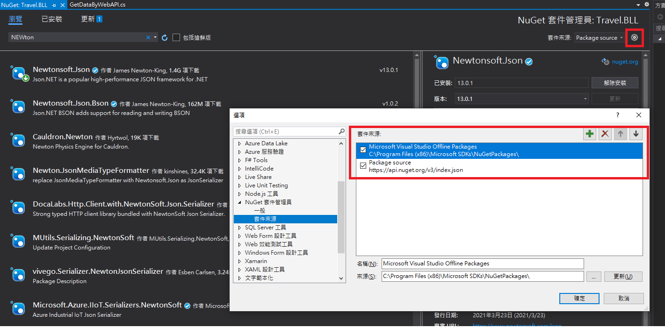Viewport: 665px width, 328px height.
Task: Click the Newtonsoft.Json.Bson package icon
Action: tap(18, 107)
